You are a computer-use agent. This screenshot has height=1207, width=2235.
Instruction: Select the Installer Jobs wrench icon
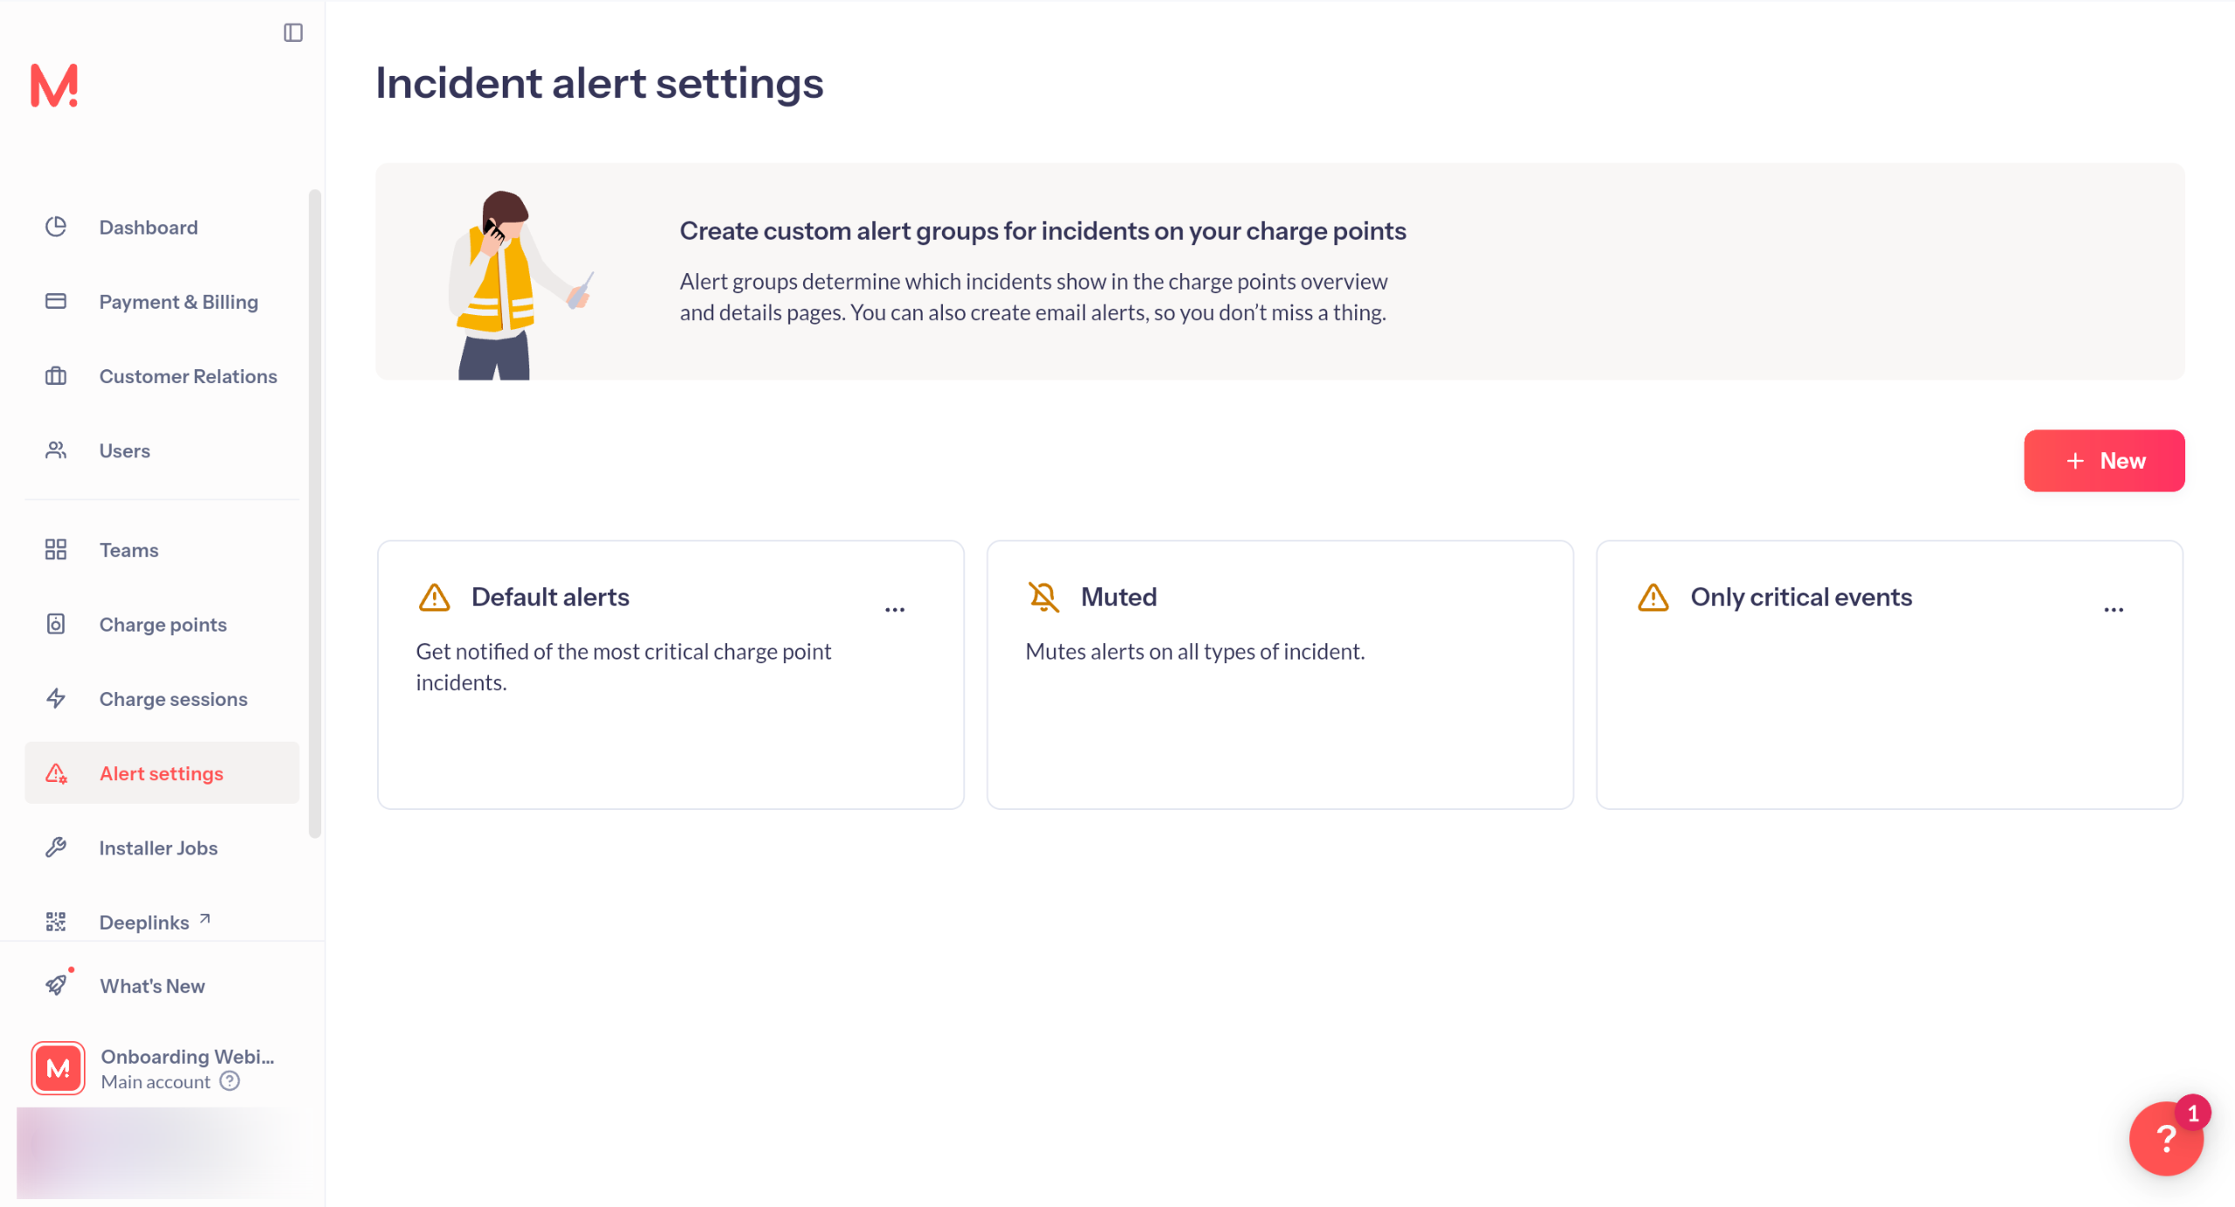(56, 847)
